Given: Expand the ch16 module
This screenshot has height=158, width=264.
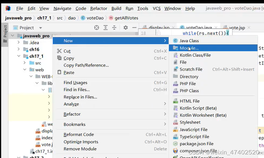Looking at the screenshot, I should click(x=19, y=49).
